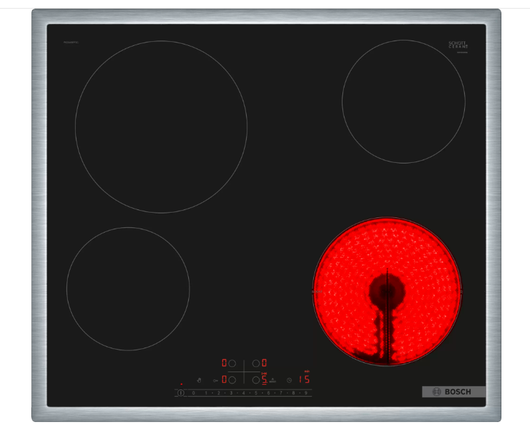Click the 'min' label above the timer
The width and height of the screenshot is (530, 438).
(x=307, y=372)
